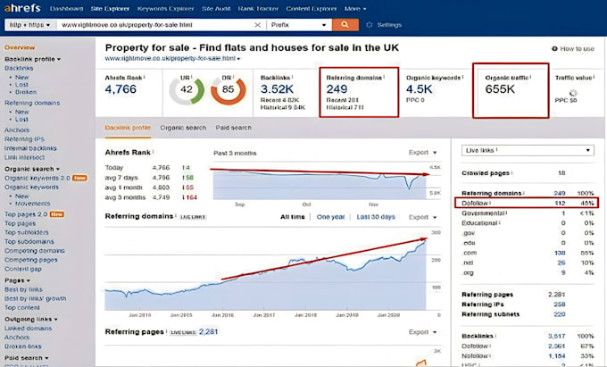Open Movements in the sidebar

tap(32, 204)
